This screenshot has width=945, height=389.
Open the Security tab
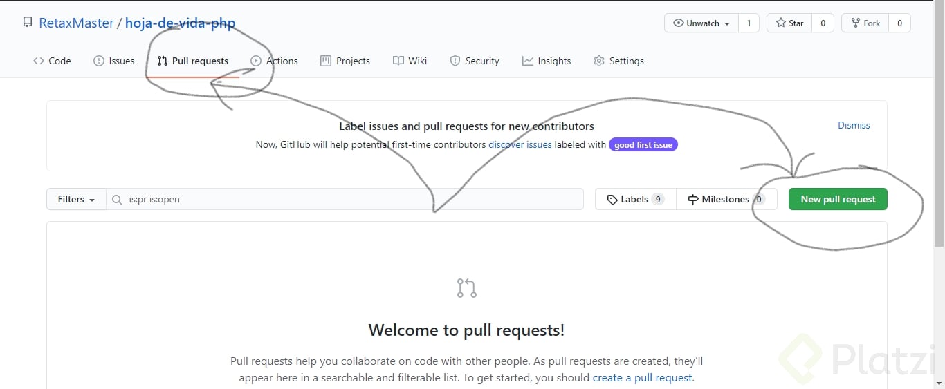coord(475,61)
